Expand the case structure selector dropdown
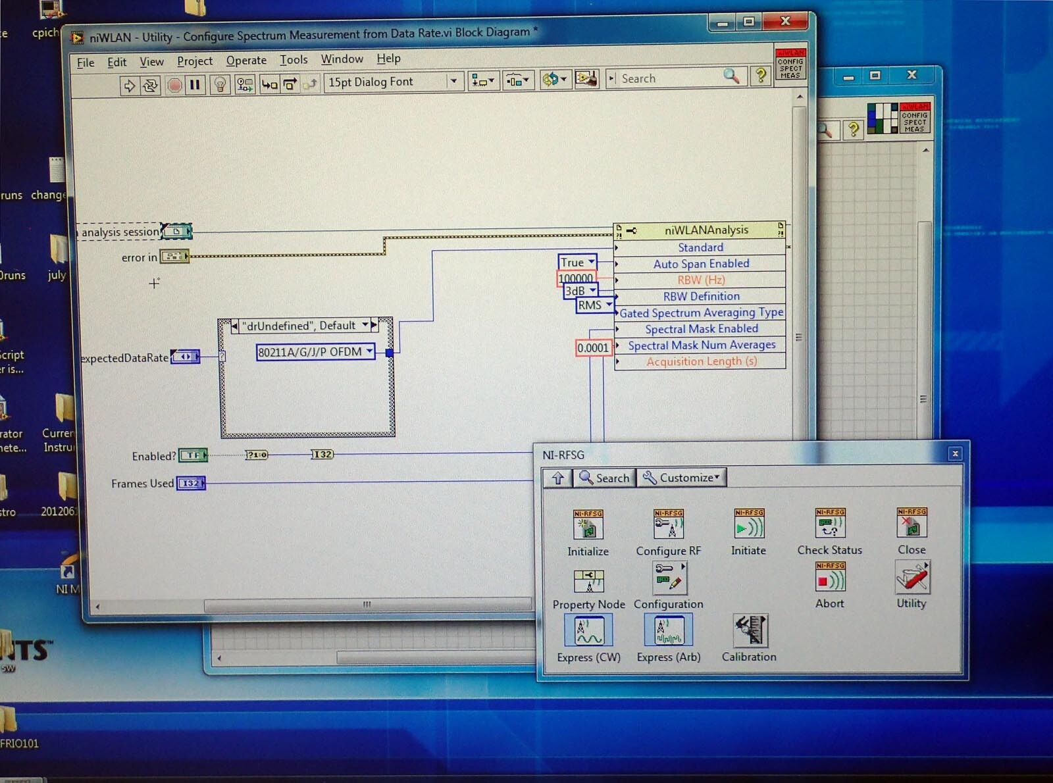1053x783 pixels. coord(365,325)
